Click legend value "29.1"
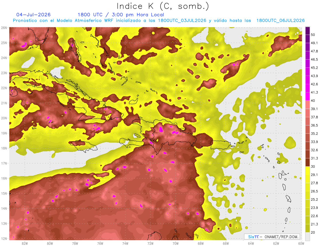Viewport: 320px width, 247px height. 314,175
